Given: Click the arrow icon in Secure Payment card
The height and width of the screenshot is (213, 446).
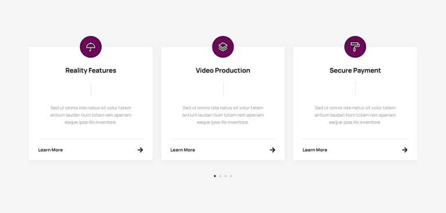Looking at the screenshot, I should click(405, 150).
